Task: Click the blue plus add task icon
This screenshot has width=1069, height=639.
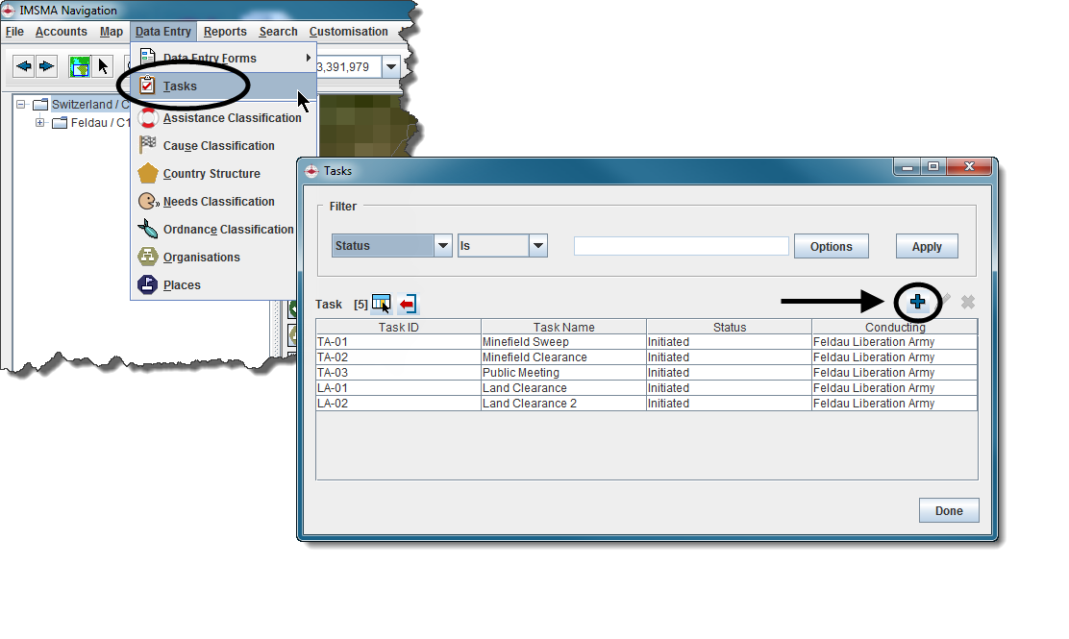Action: point(918,303)
